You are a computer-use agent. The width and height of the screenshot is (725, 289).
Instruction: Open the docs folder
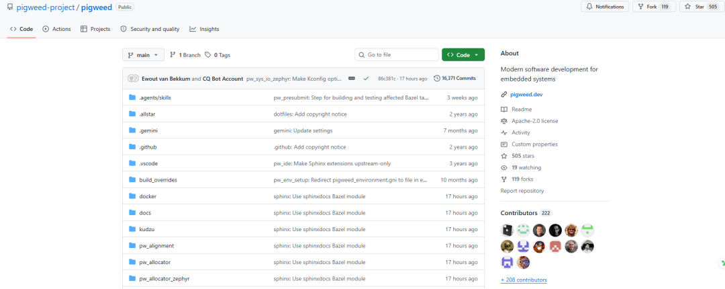coord(145,213)
